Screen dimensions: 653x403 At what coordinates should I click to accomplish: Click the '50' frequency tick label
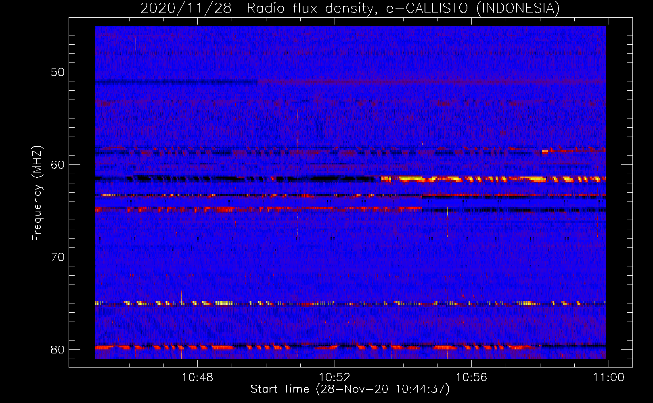coord(58,72)
